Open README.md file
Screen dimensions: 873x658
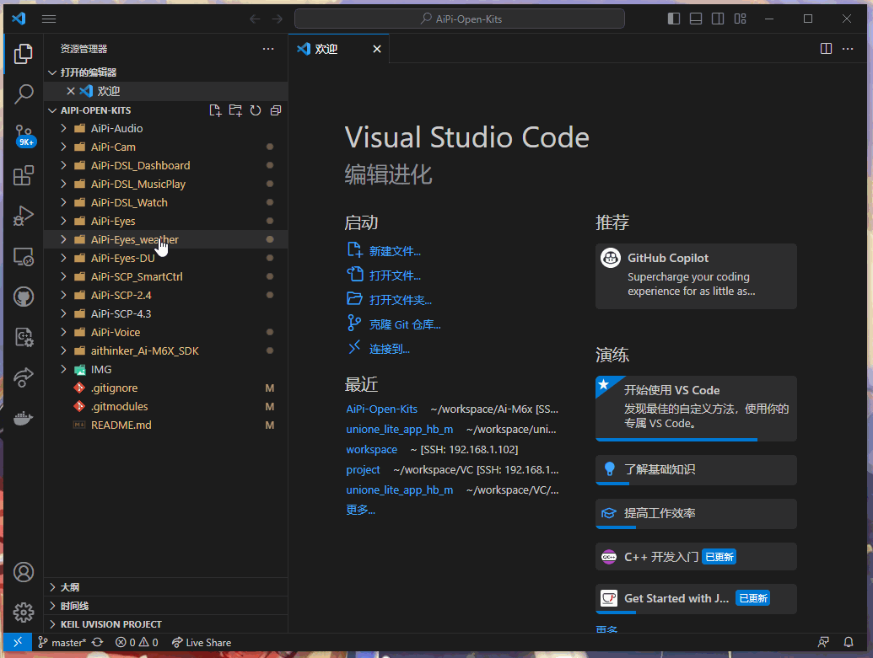point(165,425)
